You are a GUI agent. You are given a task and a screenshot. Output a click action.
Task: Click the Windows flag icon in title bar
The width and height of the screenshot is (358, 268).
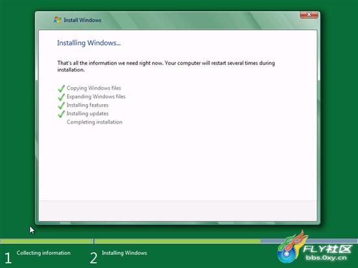[57, 20]
